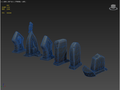Open the [+] viewport general menu
The image size is (120, 90).
click(x=2, y=2)
